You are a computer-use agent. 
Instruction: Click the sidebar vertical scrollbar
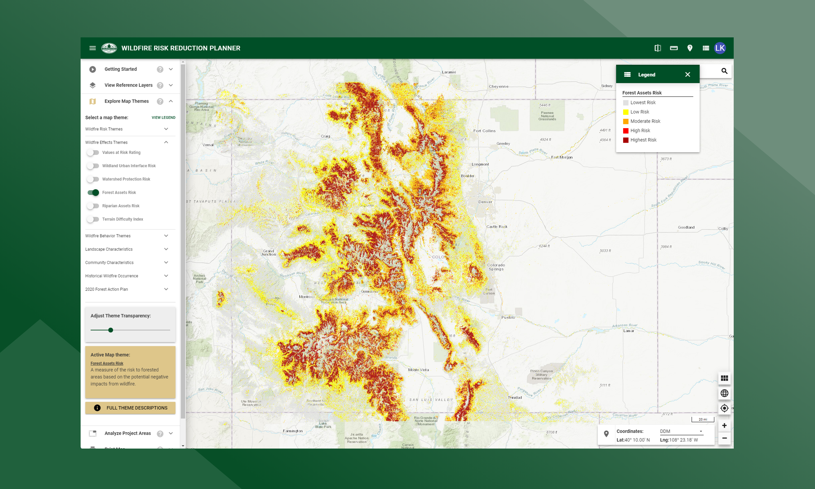(x=183, y=241)
